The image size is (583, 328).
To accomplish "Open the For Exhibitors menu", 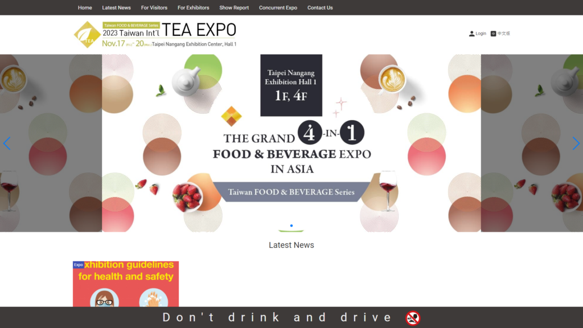I will (193, 8).
